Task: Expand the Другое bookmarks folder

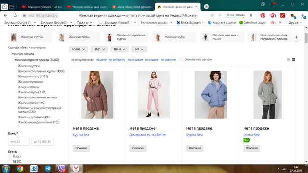Action: tap(295, 22)
